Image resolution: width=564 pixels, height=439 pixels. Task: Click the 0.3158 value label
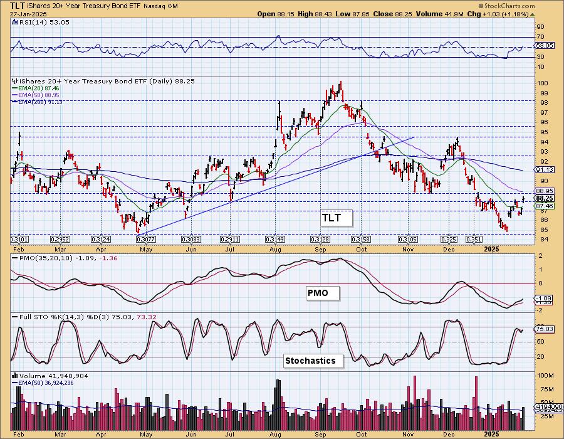pyautogui.click(x=361, y=240)
